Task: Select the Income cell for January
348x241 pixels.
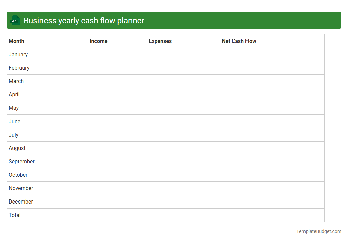Action: tap(117, 54)
